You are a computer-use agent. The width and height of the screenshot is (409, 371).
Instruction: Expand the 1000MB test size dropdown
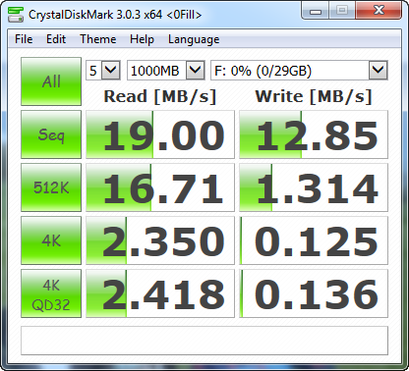coord(196,70)
